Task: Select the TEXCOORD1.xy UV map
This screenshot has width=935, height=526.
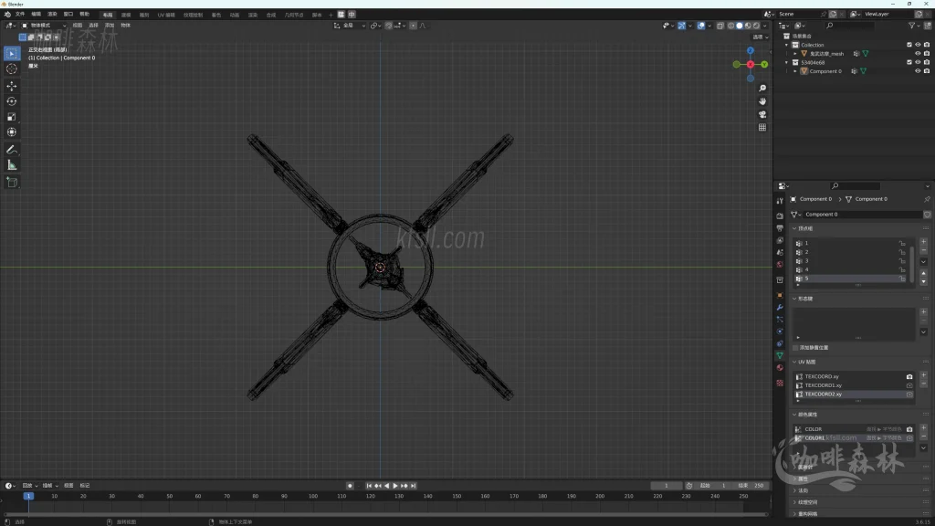Action: [824, 385]
